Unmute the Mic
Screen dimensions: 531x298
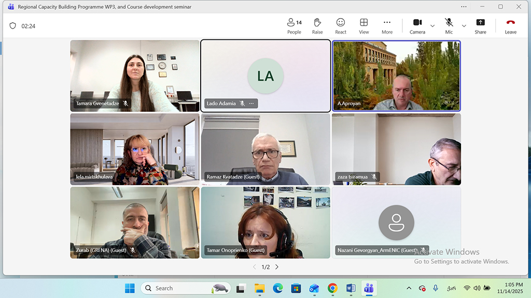tap(449, 26)
